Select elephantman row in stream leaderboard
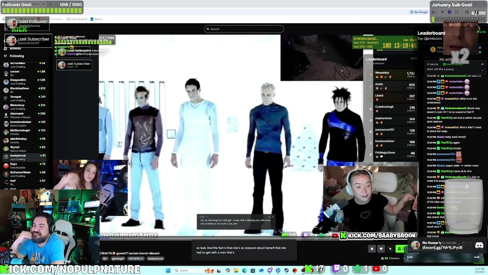The image size is (488, 275). click(x=392, y=120)
